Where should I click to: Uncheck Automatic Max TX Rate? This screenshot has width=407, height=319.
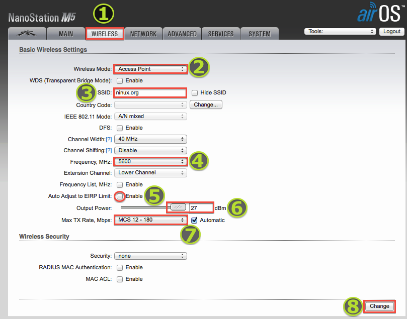pyautogui.click(x=194, y=220)
